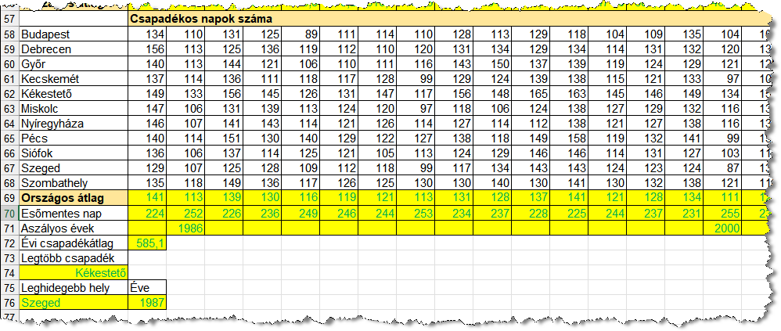Viewport: 781px width, 331px height.
Task: Select the 'Éve' header cell
Action: pyautogui.click(x=146, y=287)
